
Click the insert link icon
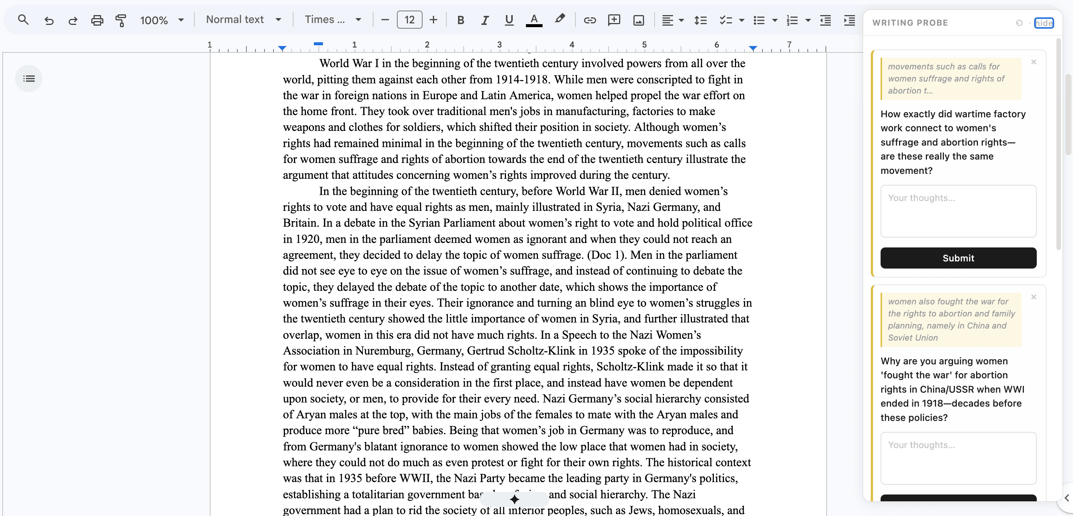pyautogui.click(x=589, y=20)
